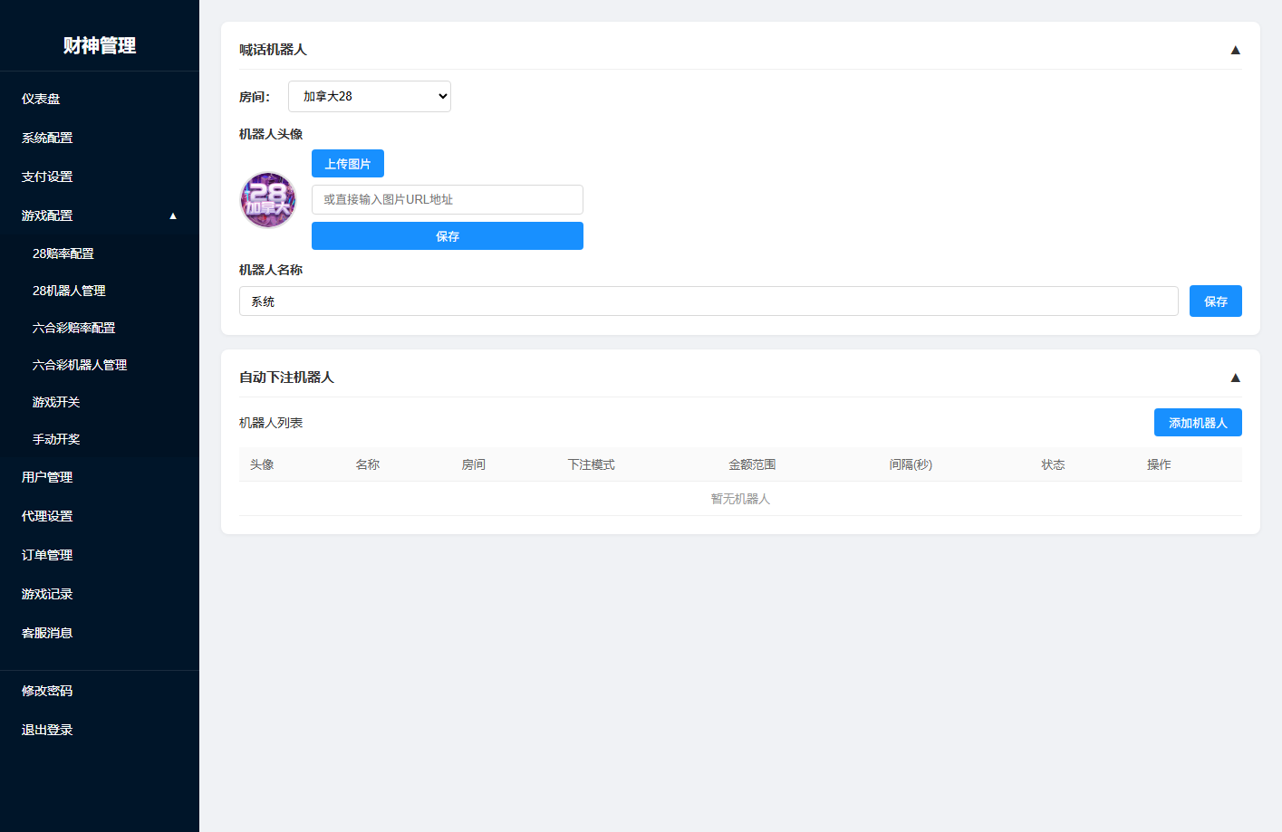Click the 自动下注机器人 panel title

286,378
